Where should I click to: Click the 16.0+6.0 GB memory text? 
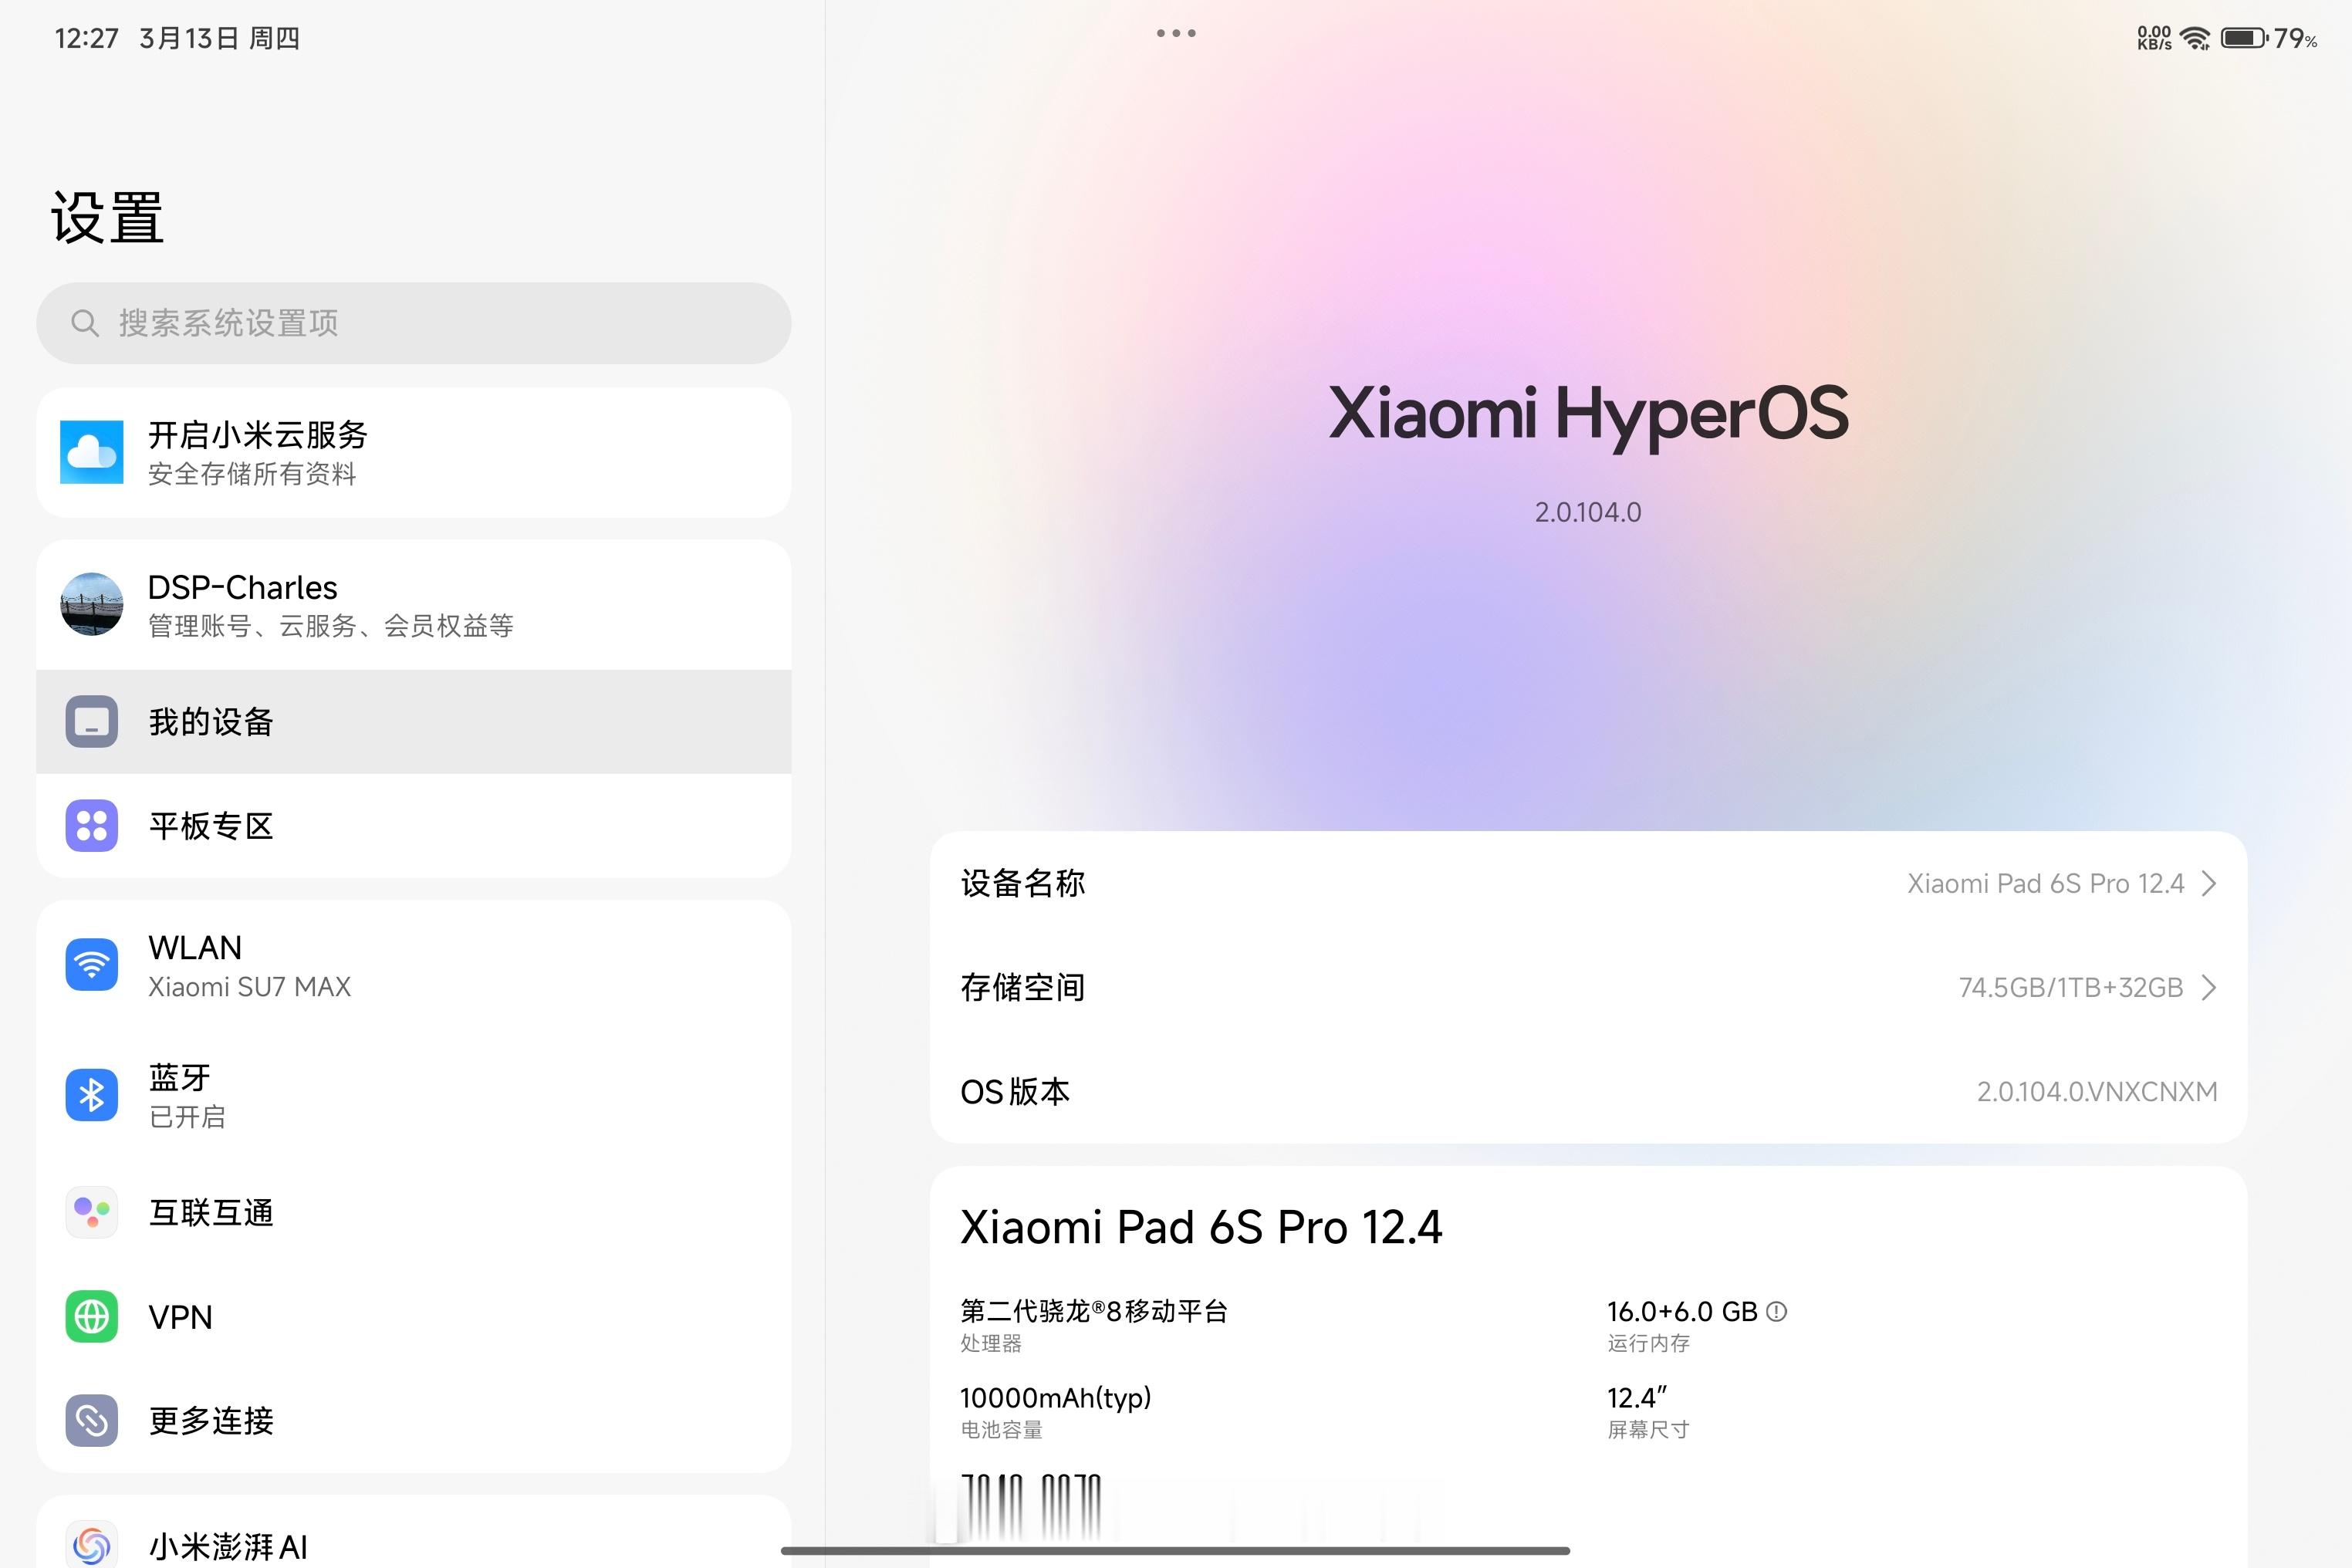pyautogui.click(x=1682, y=1311)
